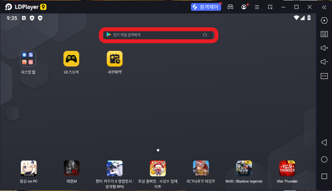Viewport: 332px width, 191px height.
Task: Launch 원신 on PC game
Action: click(x=29, y=168)
